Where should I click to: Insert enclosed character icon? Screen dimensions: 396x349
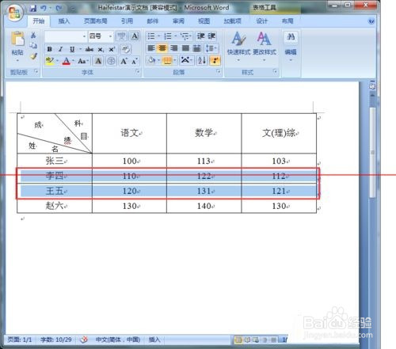tap(111, 61)
